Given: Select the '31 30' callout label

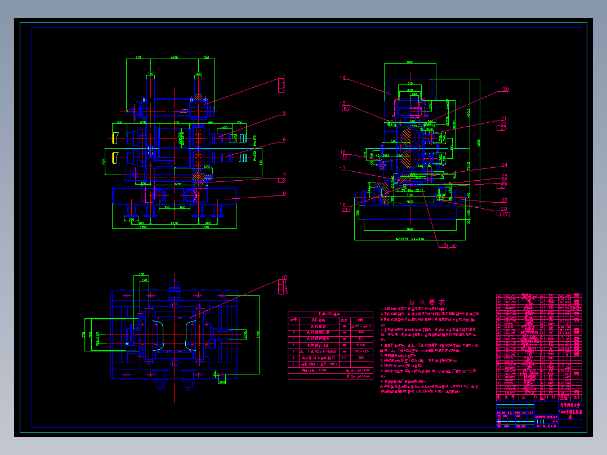Looking at the screenshot, I should click(x=450, y=246).
